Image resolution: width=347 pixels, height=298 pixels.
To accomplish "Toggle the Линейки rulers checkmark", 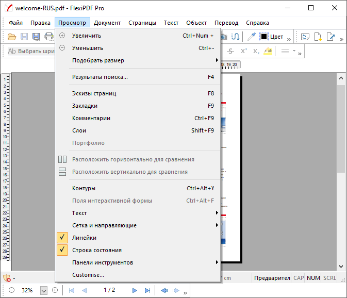I will point(138,238).
